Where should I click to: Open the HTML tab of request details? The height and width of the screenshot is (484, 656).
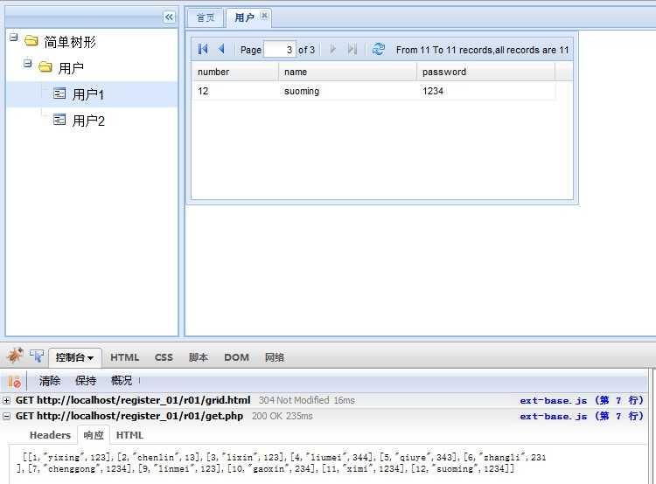point(129,435)
